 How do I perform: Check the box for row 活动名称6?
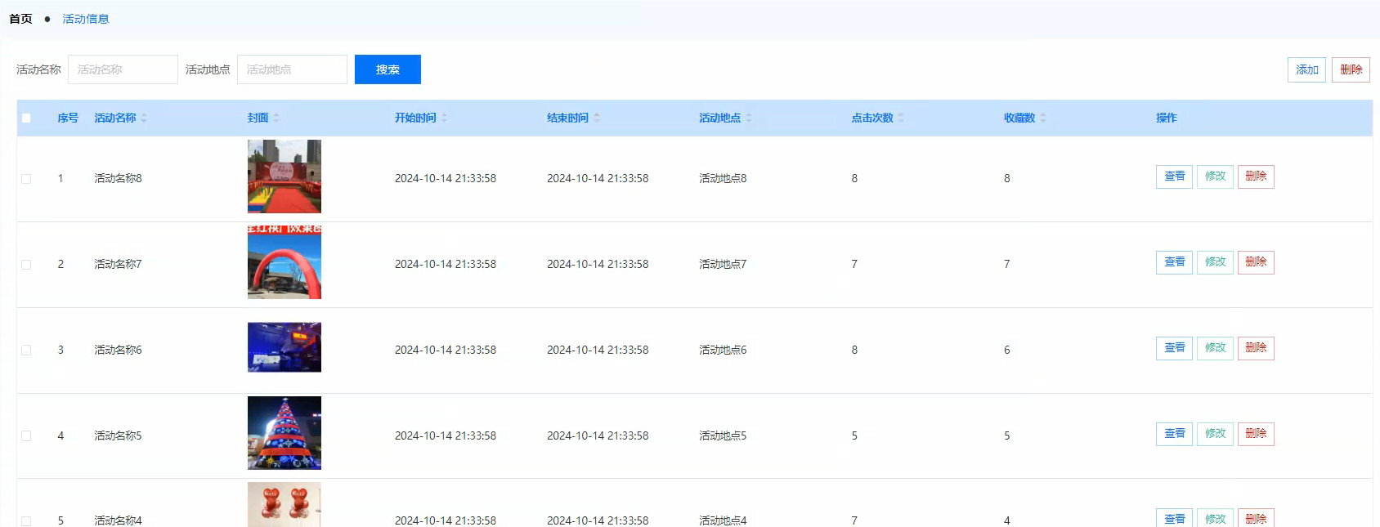26,350
